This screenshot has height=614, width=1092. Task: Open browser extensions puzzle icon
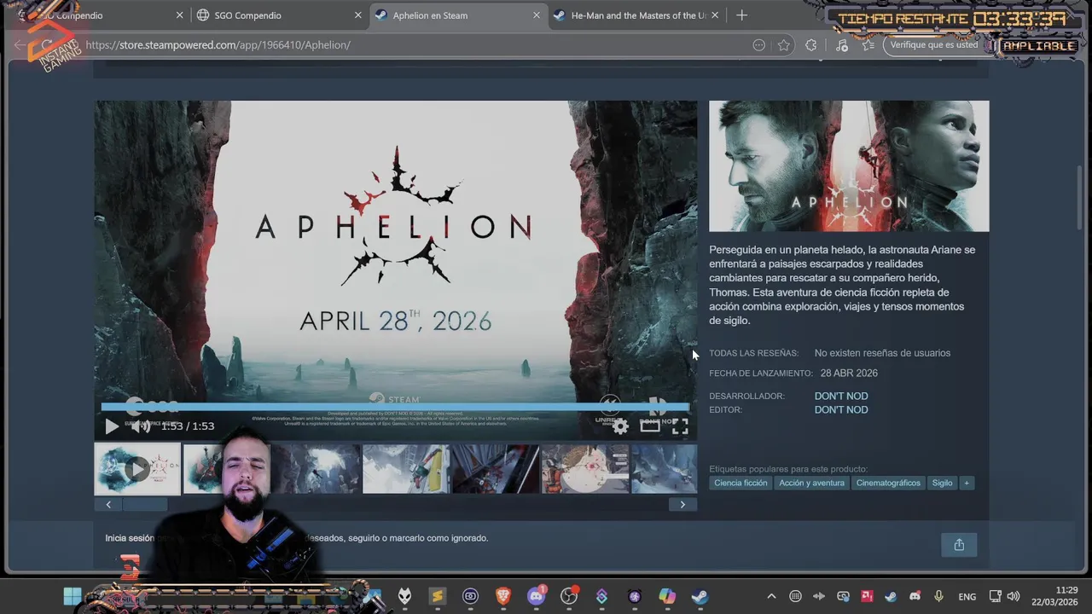pyautogui.click(x=811, y=45)
